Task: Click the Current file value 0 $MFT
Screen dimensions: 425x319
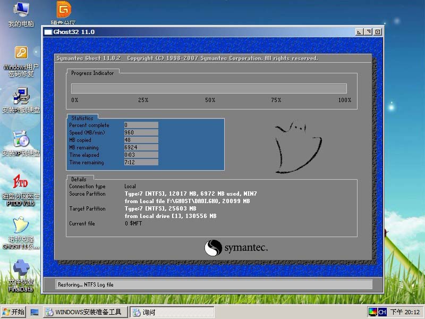Action: [x=133, y=223]
